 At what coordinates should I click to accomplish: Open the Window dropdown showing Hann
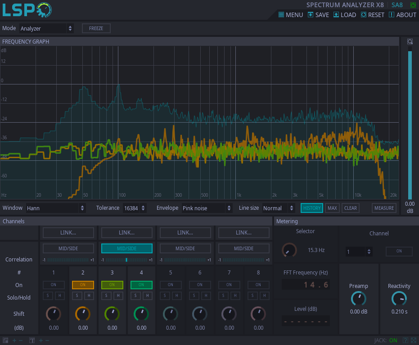point(56,208)
